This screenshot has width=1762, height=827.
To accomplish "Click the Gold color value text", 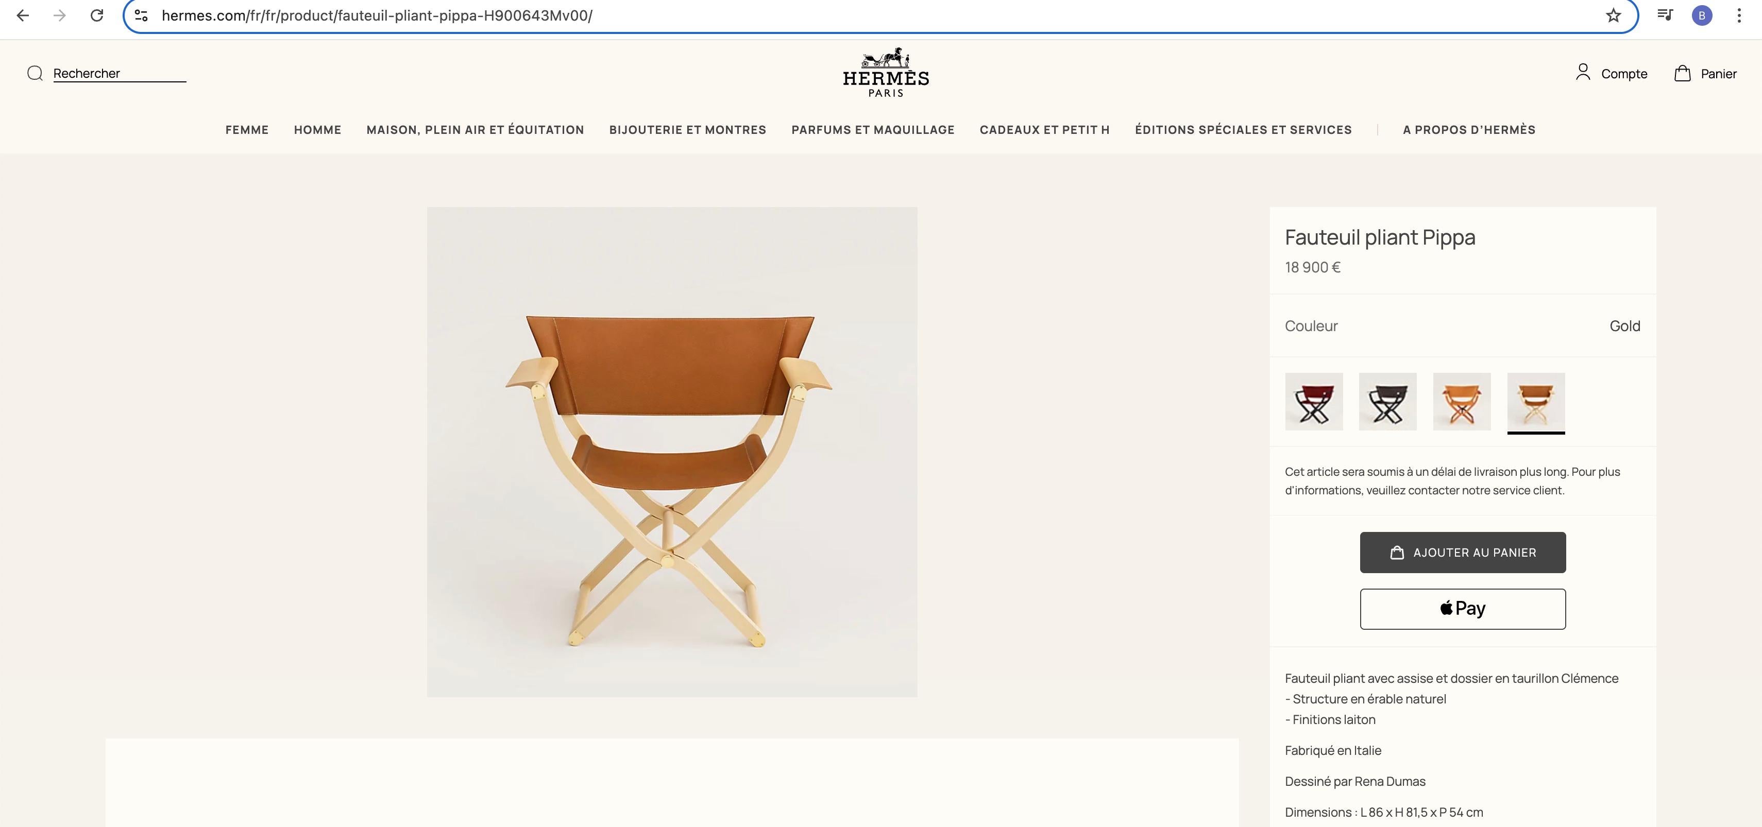I will pos(1624,326).
